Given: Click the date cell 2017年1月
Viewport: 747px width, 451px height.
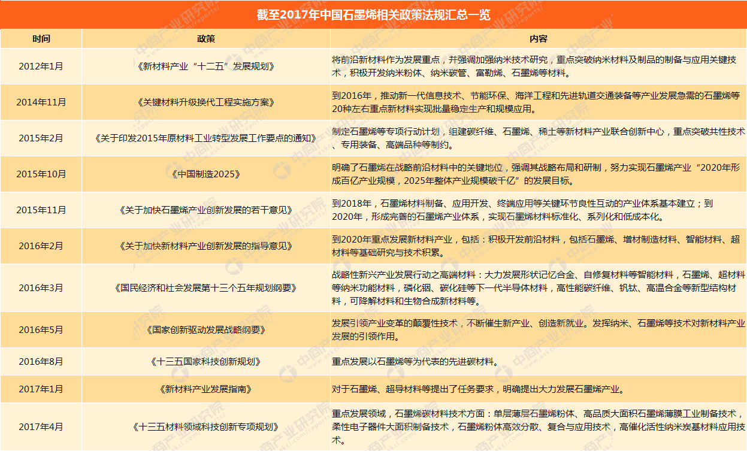Looking at the screenshot, I should click(41, 389).
